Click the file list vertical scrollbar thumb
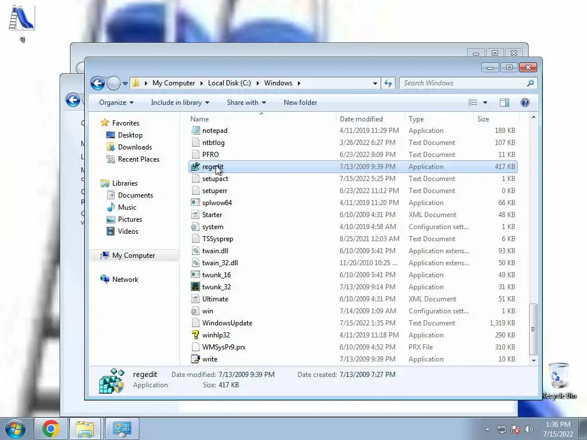 point(533,329)
